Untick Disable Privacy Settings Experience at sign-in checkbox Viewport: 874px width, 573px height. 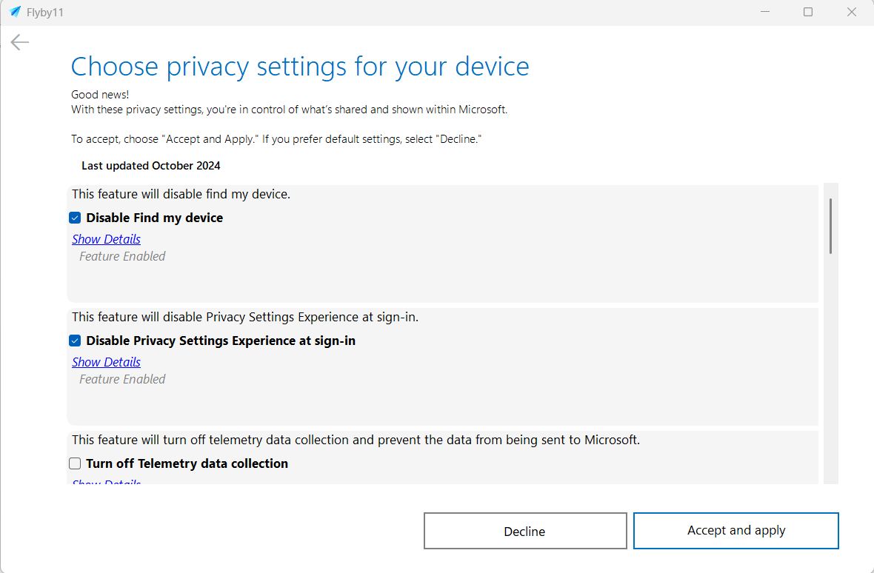tap(75, 341)
